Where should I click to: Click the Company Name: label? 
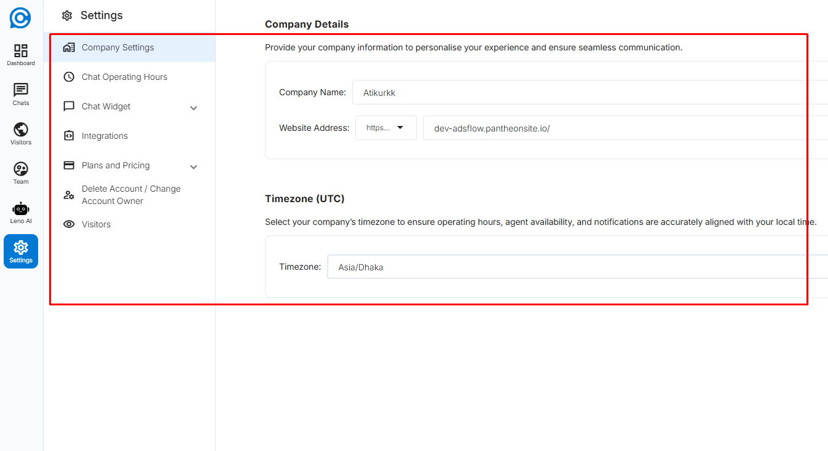tap(312, 92)
